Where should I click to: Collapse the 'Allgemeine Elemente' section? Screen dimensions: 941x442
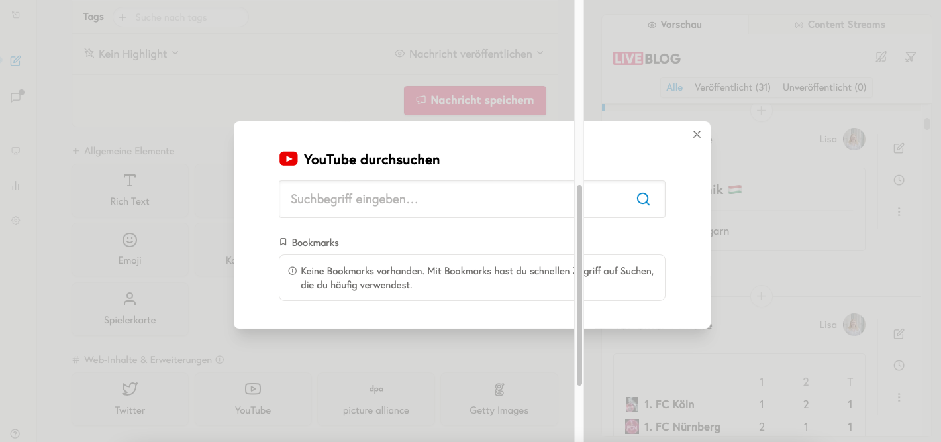(123, 151)
